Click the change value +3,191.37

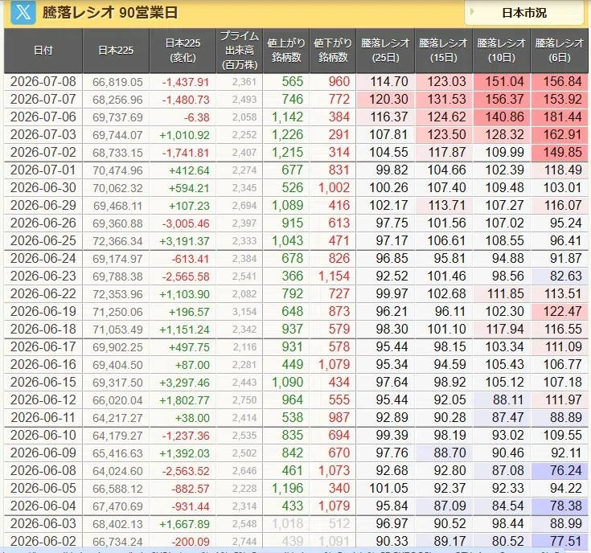[184, 241]
